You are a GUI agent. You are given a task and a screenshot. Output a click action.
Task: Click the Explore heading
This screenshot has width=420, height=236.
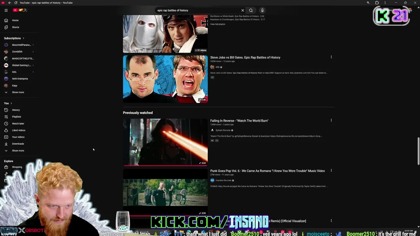(9, 161)
